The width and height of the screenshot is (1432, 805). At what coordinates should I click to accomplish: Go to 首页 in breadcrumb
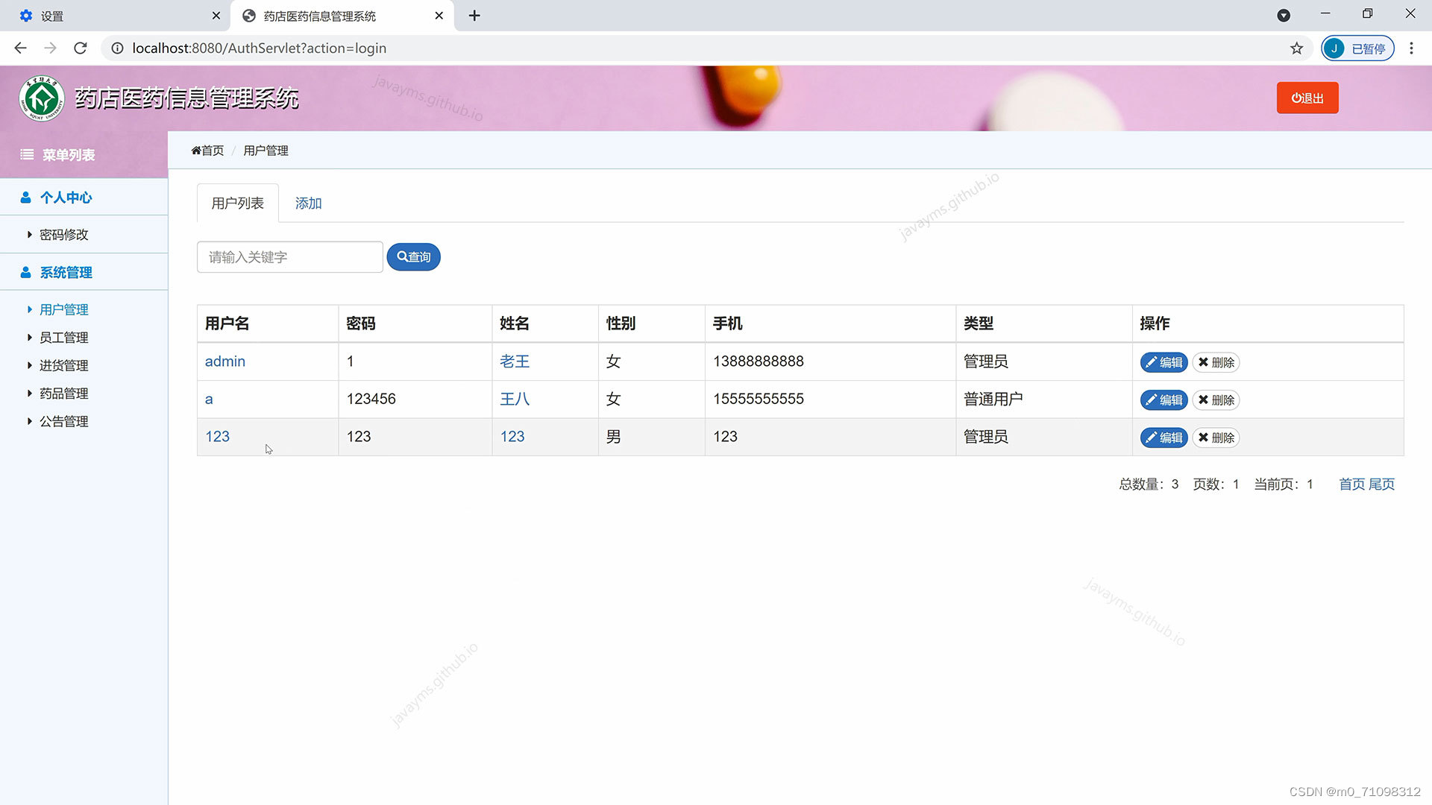(x=207, y=151)
